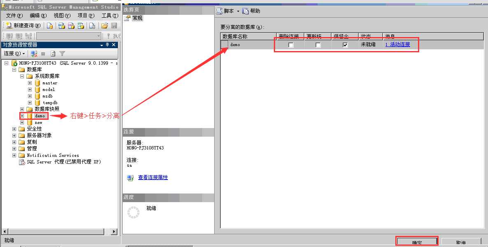
Task: Expand the Management (管理) folder
Action: point(14,149)
